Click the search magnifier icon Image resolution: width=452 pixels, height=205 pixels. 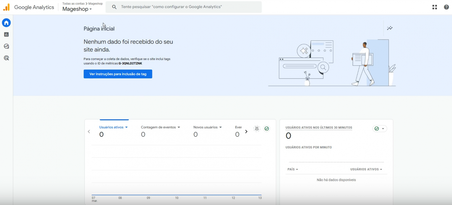[x=114, y=7]
